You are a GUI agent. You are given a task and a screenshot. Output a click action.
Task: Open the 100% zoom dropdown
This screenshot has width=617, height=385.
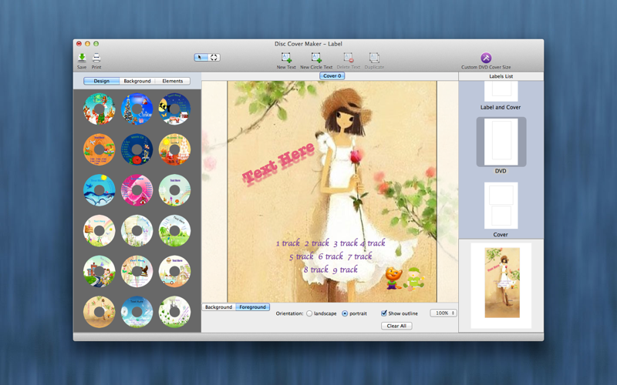pyautogui.click(x=443, y=313)
